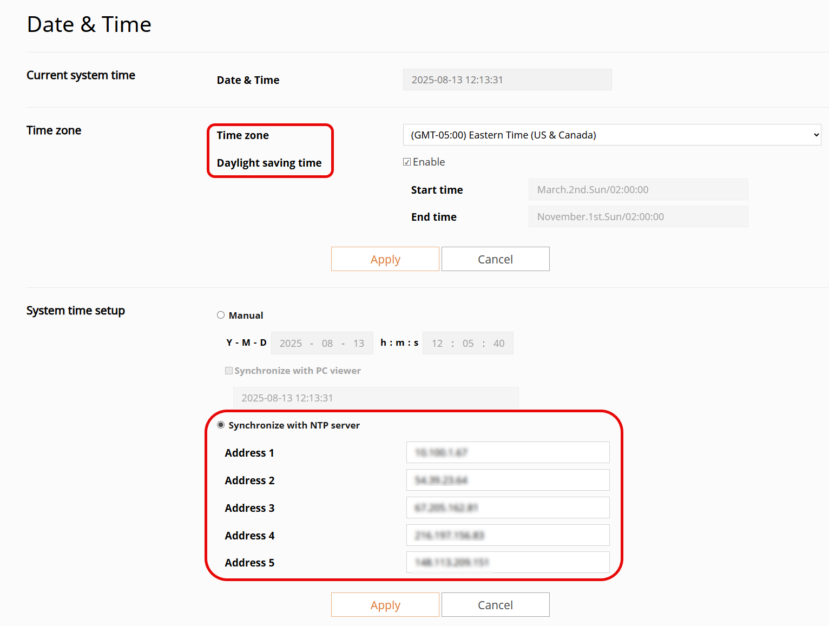Click the current system Date & Time field
The image size is (829, 626).
pos(507,80)
